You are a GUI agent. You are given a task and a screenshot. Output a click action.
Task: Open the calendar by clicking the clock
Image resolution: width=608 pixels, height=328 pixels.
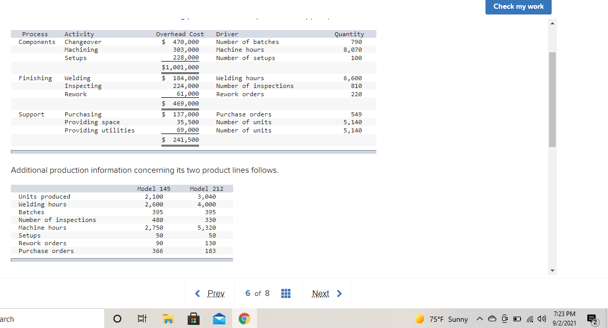tap(564, 318)
